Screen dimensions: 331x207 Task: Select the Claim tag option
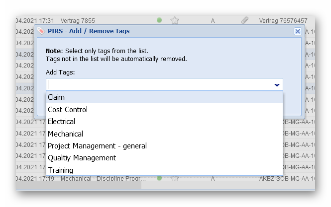click(56, 97)
